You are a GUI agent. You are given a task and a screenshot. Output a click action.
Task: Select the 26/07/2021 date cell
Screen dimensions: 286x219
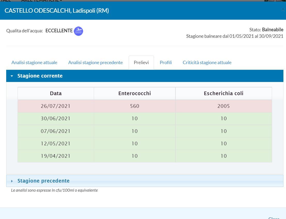point(56,106)
